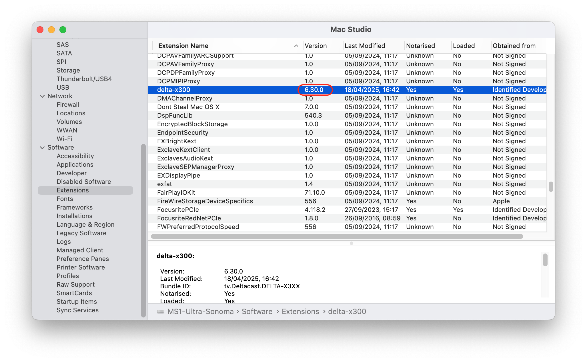Open Managed Client in sidebar
Viewport: 587px width, 362px height.
[x=80, y=250]
